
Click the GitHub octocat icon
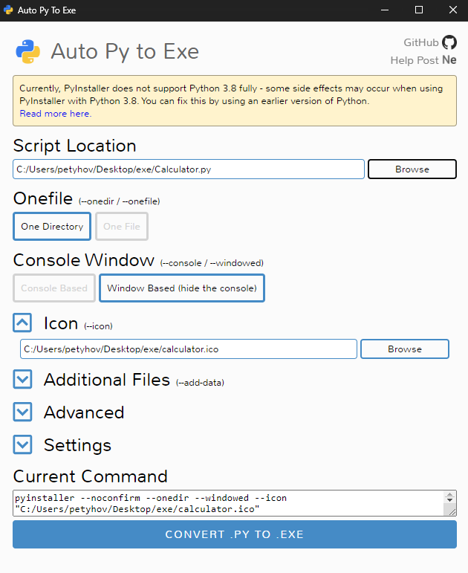click(x=449, y=42)
